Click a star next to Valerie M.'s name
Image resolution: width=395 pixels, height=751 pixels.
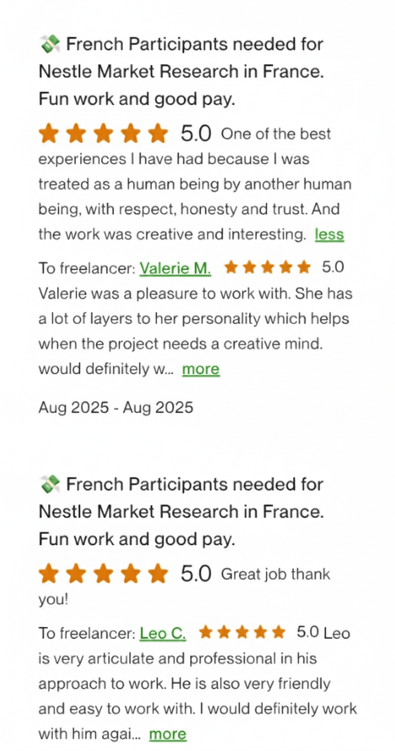268,267
